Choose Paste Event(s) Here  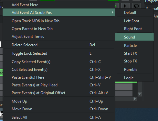(x=59, y=77)
